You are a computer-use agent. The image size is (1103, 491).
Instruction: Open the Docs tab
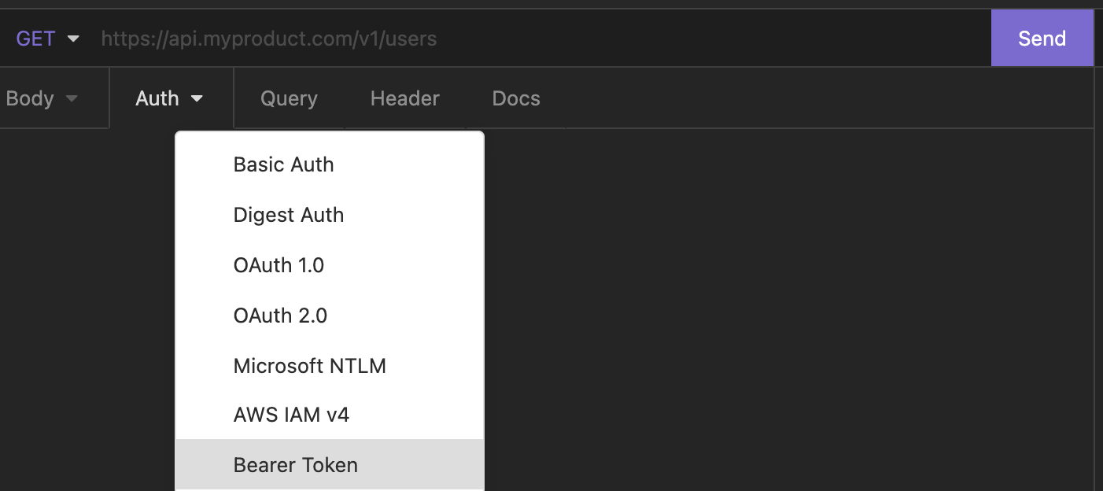pos(516,98)
